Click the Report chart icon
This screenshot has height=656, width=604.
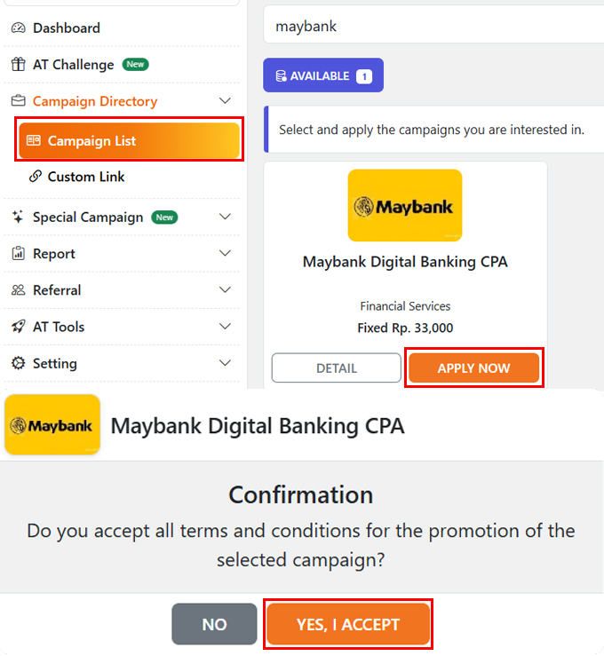[x=18, y=254]
